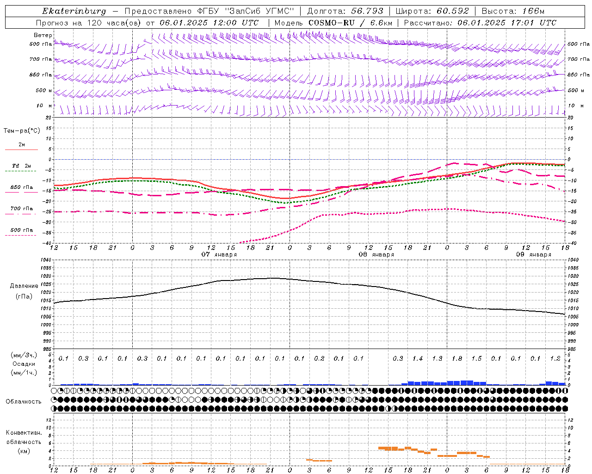The height and width of the screenshot is (474, 592).
Task: Click the pink dotted sample under temperature '500 гПа'
Action: (20, 236)
